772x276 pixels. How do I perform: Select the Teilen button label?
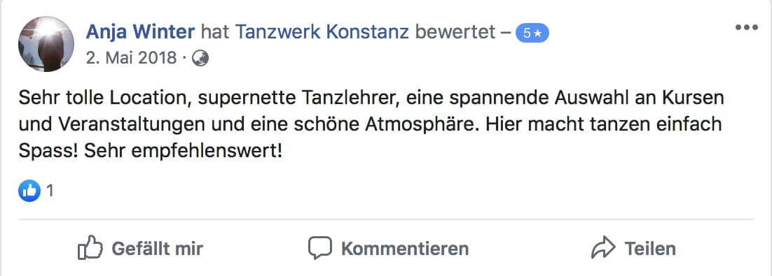coord(650,249)
